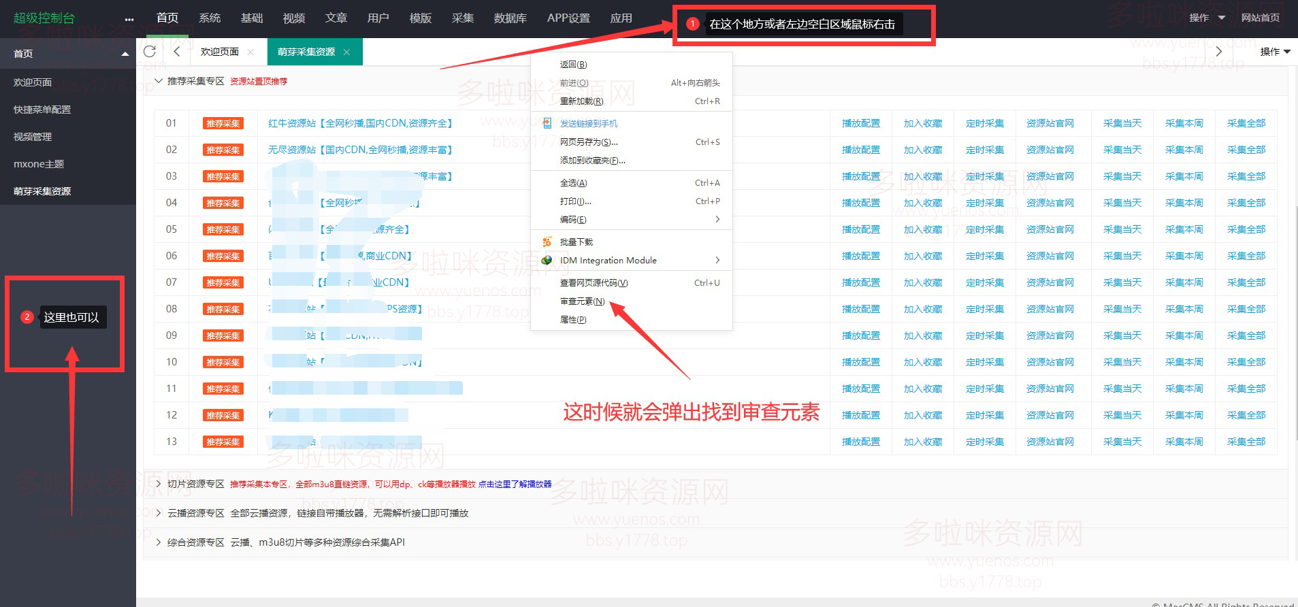Open the 系统 top navigation item
This screenshot has width=1298, height=607.
pos(210,18)
